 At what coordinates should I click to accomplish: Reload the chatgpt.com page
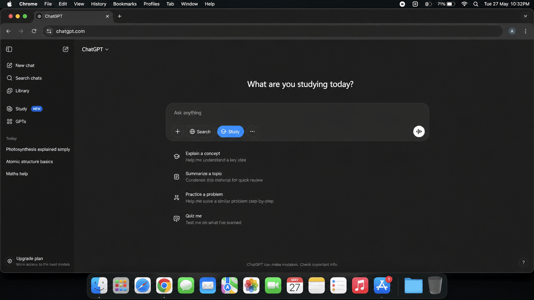(34, 31)
